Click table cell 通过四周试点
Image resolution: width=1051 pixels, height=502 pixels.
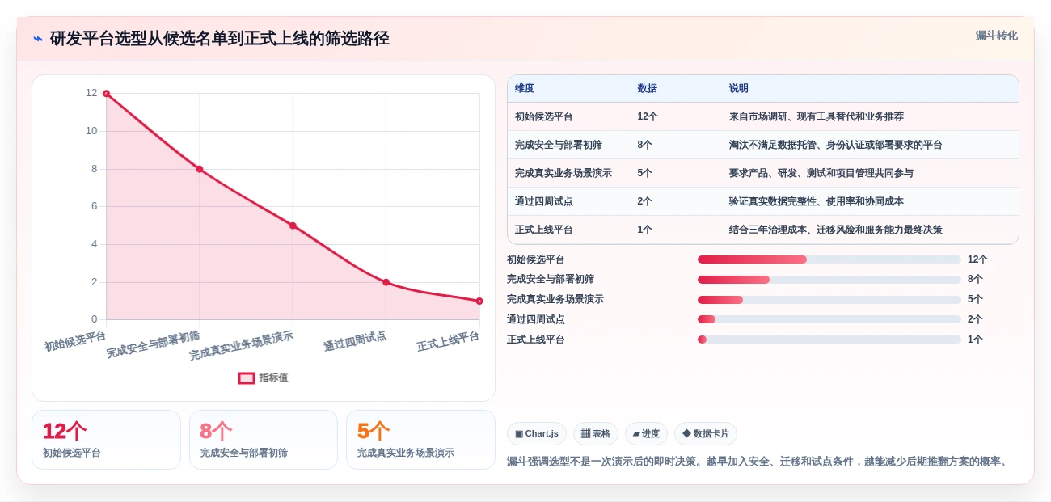tap(544, 201)
